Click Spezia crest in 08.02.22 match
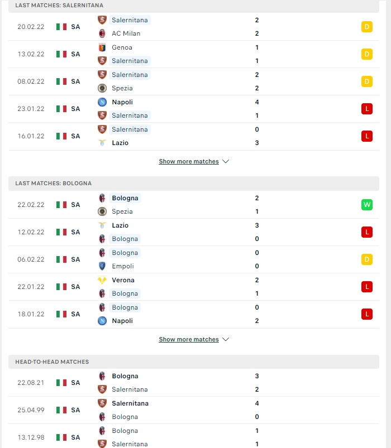Screen dimensions: 391x448 click(102, 88)
